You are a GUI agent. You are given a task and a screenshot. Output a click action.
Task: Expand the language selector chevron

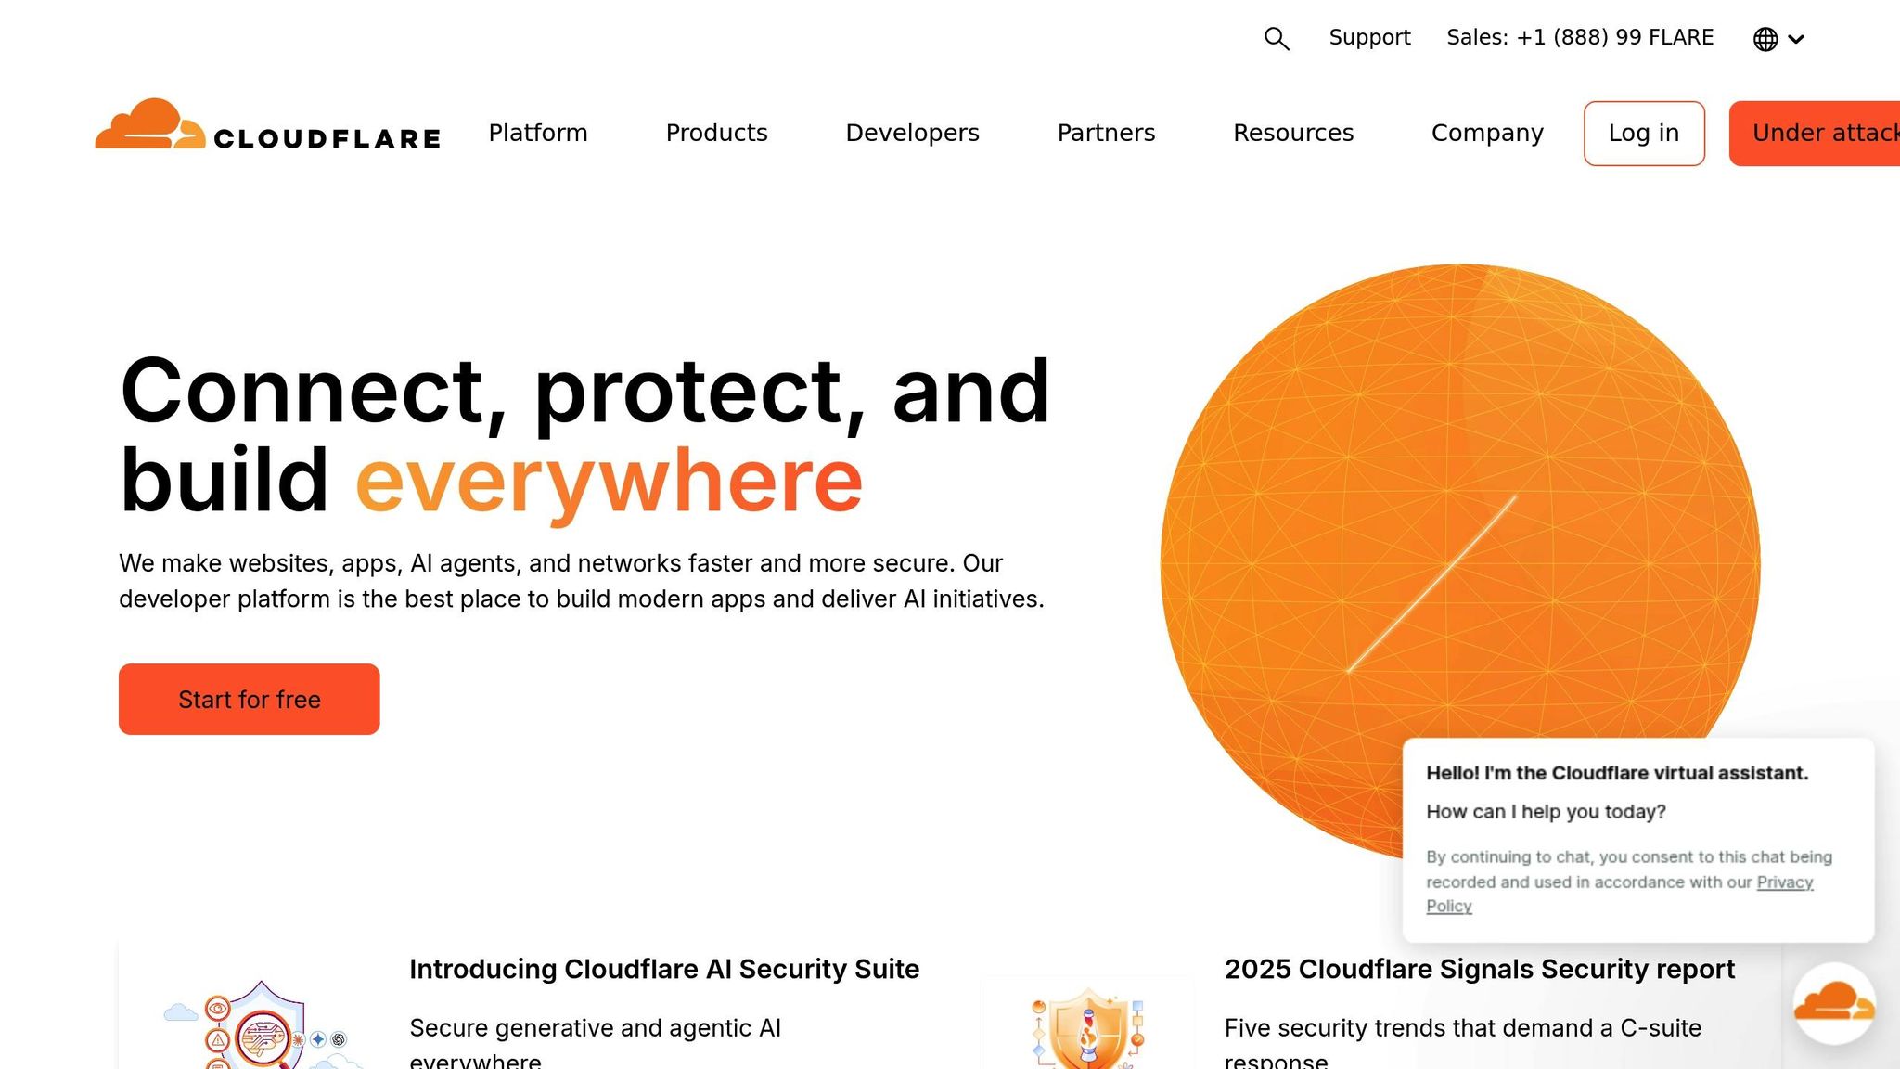coord(1797,39)
